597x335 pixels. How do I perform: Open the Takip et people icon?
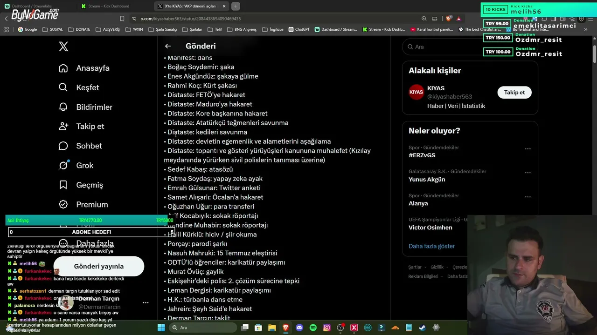(x=63, y=126)
